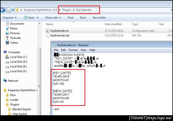Select Kaspersky ExploitsPack folder in tree
This screenshot has width=173, height=121.
(22, 90)
